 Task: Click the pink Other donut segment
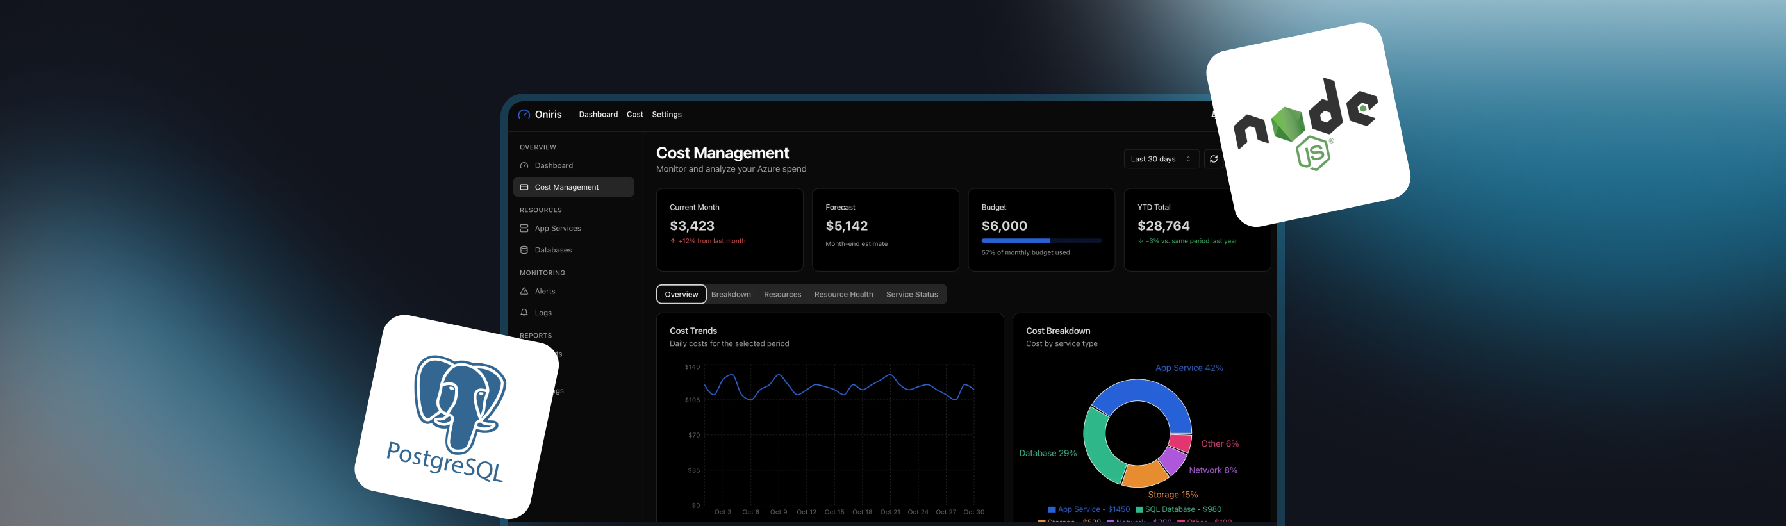1180,442
